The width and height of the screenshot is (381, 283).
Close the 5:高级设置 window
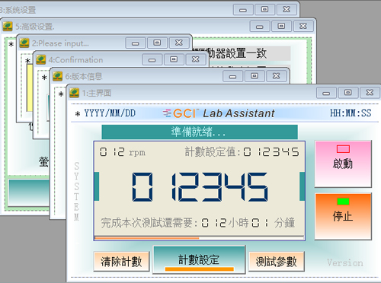click(303, 26)
